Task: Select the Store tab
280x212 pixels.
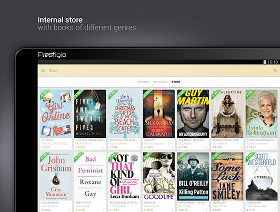Action: tap(176, 82)
